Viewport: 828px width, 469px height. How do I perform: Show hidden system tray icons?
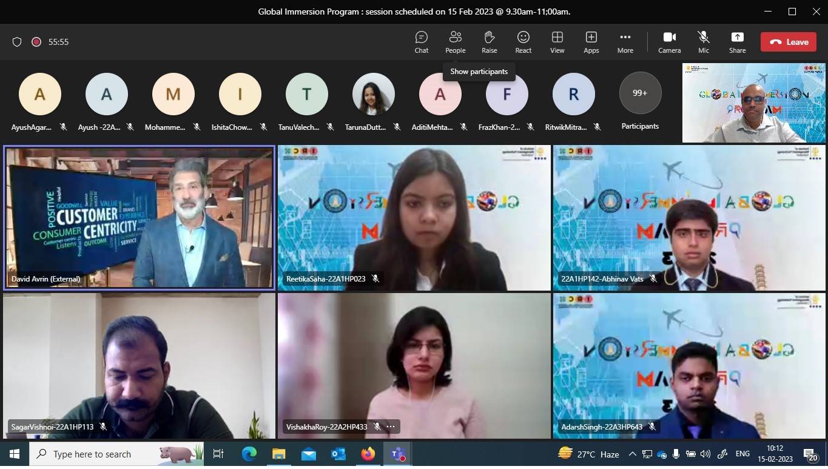pyautogui.click(x=632, y=454)
